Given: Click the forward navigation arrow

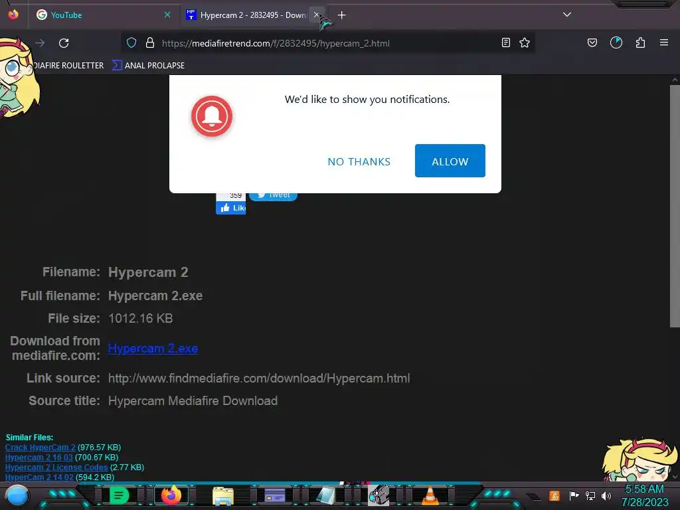Looking at the screenshot, I should point(40,43).
